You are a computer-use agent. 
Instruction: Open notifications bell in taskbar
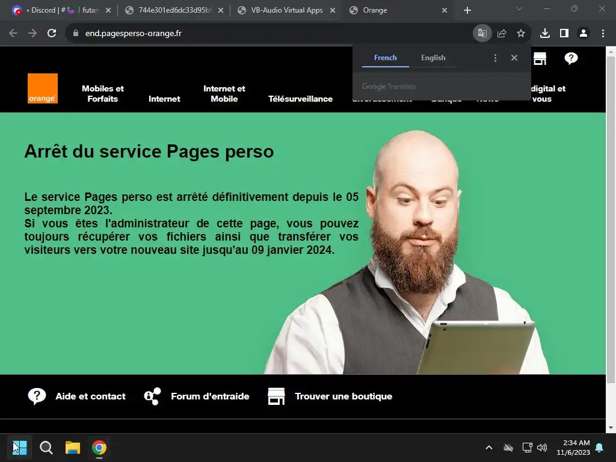pyautogui.click(x=600, y=448)
